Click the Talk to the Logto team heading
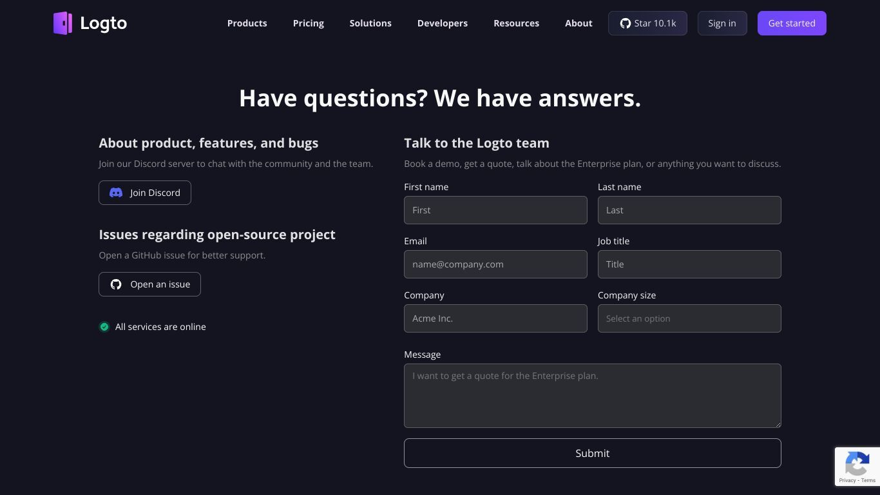 point(477,143)
